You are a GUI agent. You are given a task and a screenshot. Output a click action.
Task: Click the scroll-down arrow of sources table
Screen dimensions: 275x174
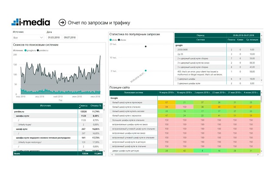[x=104, y=151]
